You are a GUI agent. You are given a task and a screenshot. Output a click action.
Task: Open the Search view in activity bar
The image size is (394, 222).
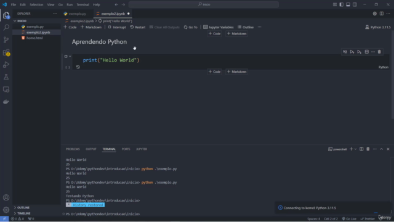(6, 27)
